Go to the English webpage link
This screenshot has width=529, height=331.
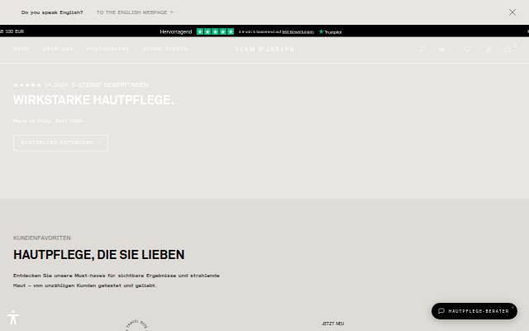(x=135, y=12)
